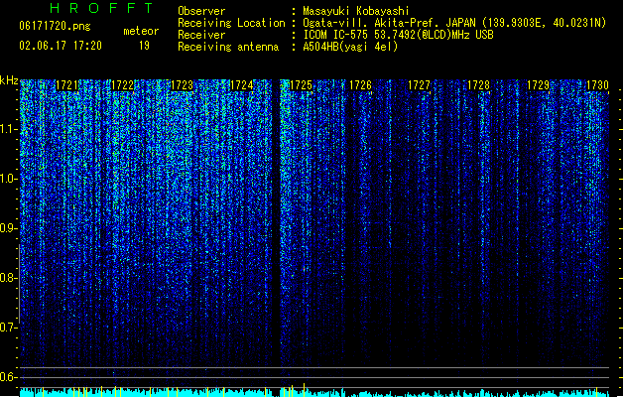This screenshot has width=624, height=397.
Task: Click the 1.0 kHz axis label
Action: [x=9, y=179]
